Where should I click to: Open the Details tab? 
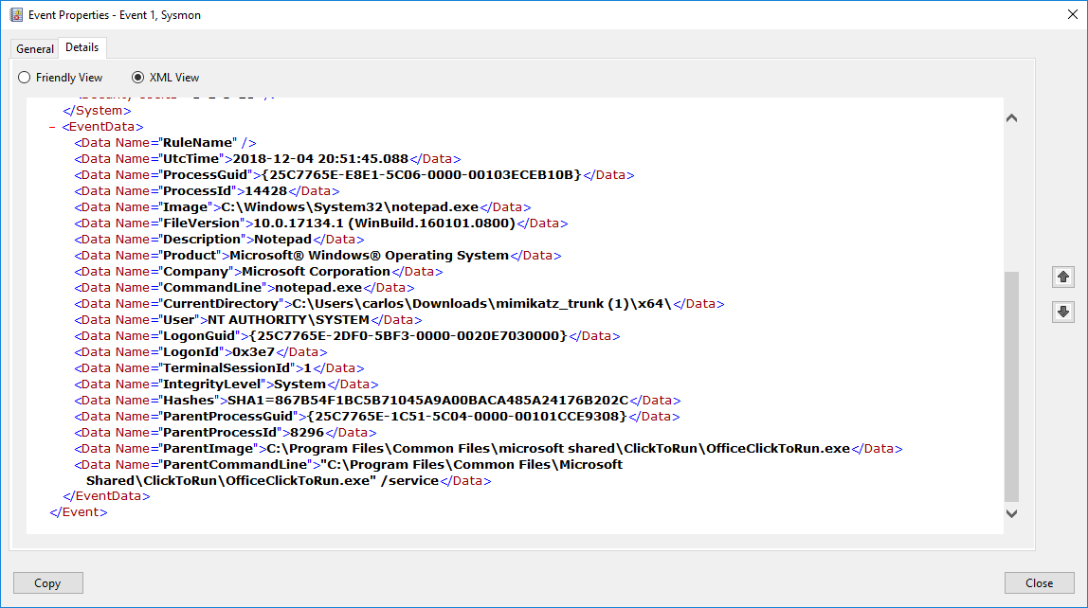point(82,47)
